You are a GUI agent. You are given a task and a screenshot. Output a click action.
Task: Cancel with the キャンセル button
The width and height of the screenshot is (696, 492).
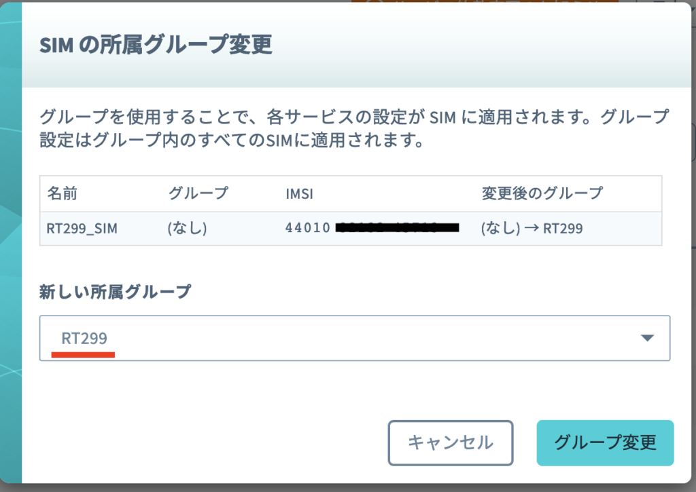(x=451, y=442)
